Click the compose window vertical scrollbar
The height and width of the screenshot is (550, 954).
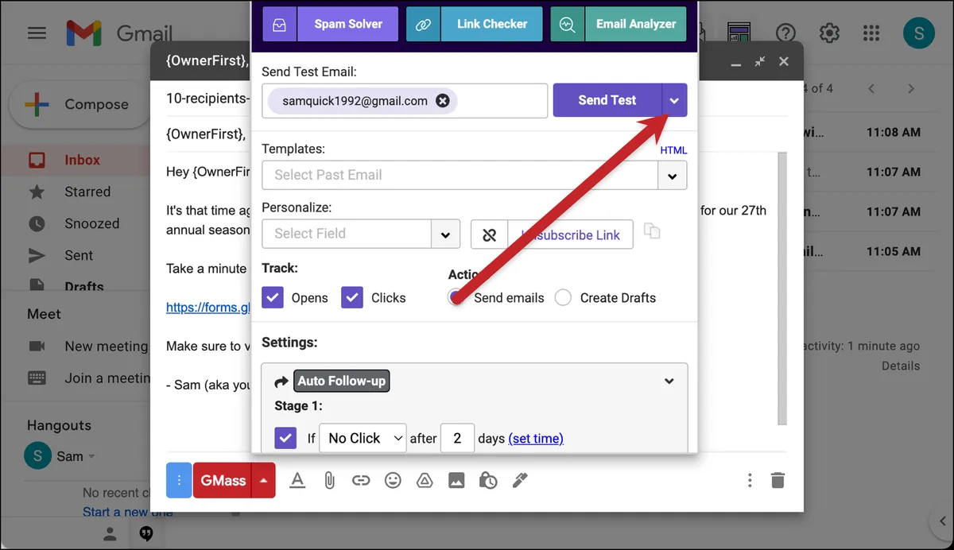point(782,288)
